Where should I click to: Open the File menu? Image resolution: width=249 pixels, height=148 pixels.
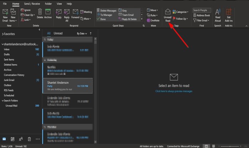(x=5, y=4)
